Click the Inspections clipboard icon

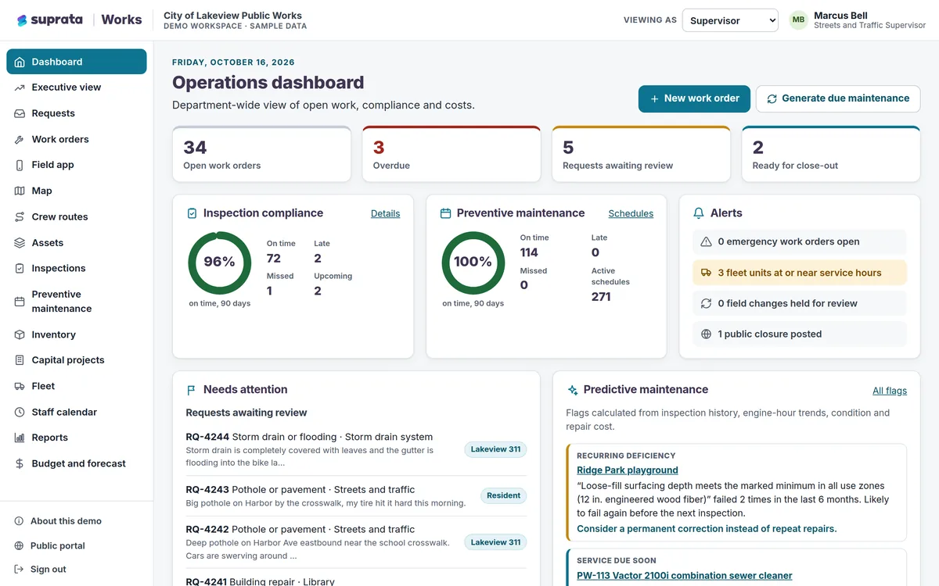tap(20, 268)
